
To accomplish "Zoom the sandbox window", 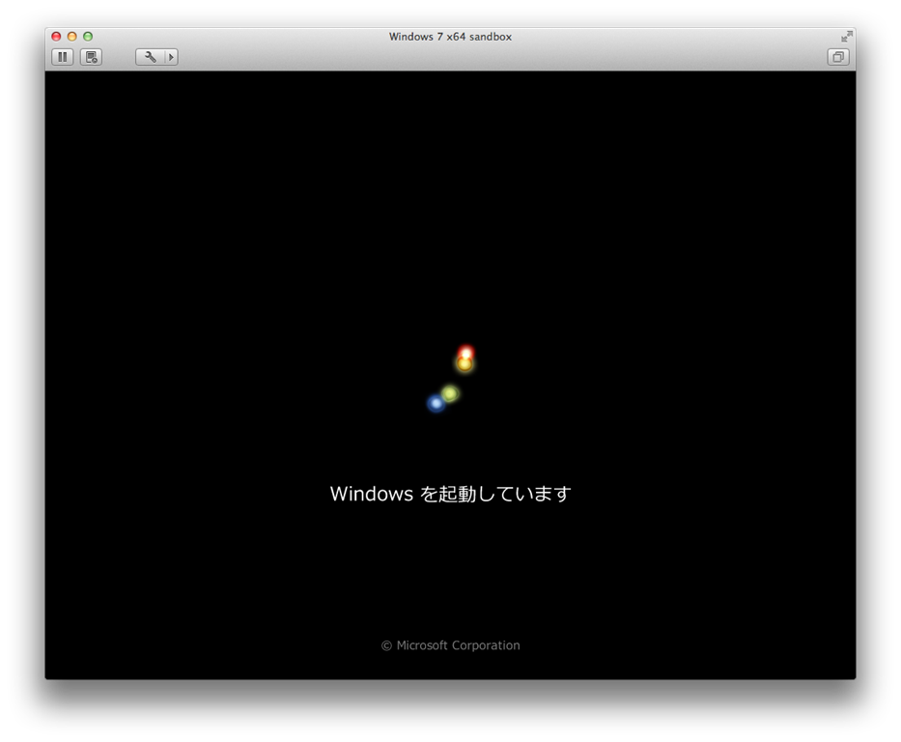I will (x=88, y=36).
